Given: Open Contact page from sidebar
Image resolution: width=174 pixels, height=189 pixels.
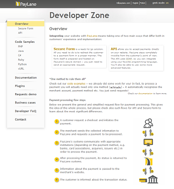Looking at the screenshot, I should (20, 119).
